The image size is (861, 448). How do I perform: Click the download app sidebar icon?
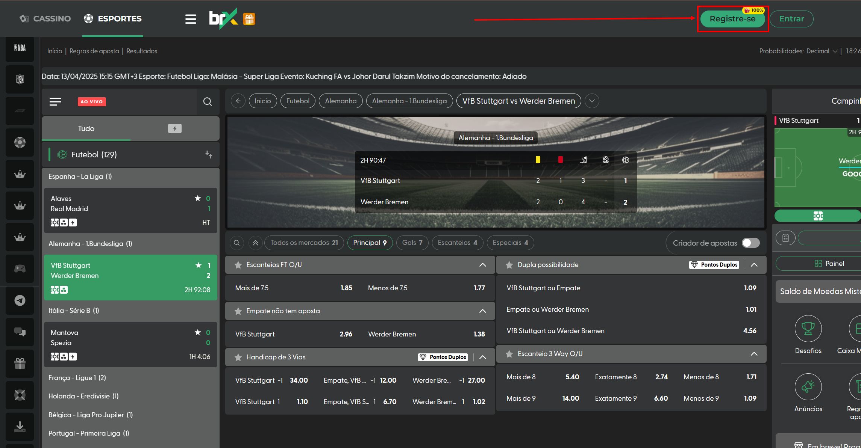(20, 426)
